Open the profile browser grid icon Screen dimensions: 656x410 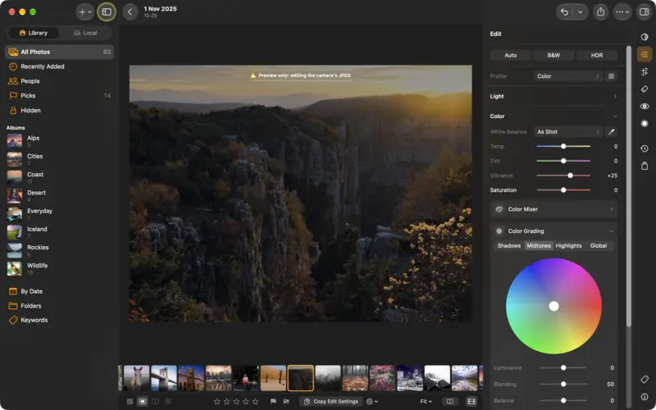pos(611,76)
